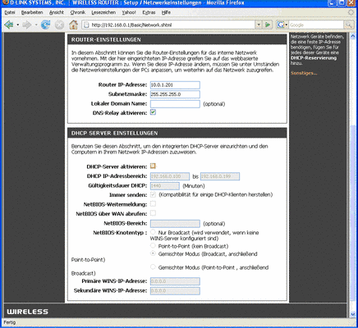Open the Extras menu
The width and height of the screenshot is (358, 328).
tap(149, 12)
